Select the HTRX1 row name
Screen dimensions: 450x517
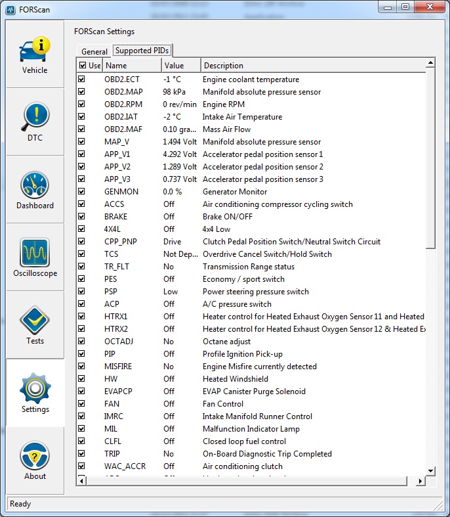point(115,317)
